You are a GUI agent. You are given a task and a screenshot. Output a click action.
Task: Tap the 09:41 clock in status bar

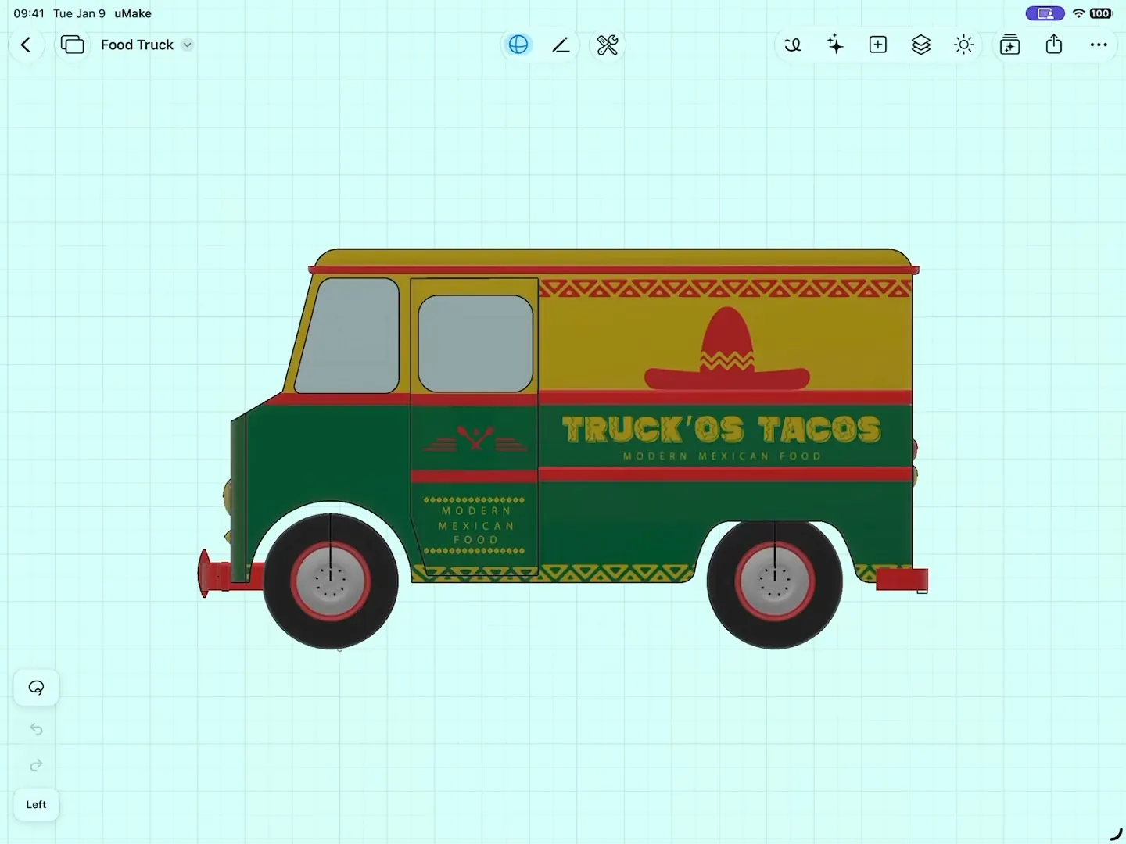29,13
